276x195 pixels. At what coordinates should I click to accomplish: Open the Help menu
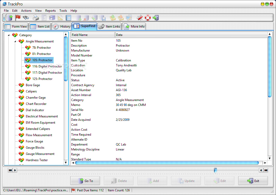(74, 11)
